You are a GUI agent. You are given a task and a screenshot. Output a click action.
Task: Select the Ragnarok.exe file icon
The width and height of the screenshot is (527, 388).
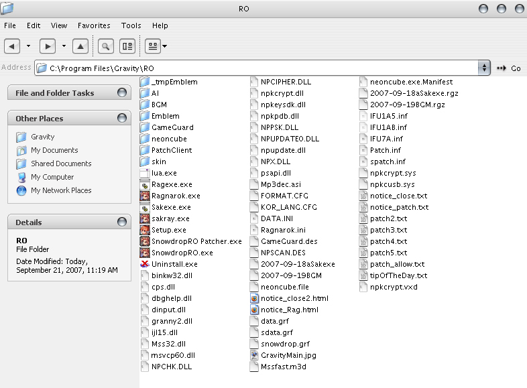(145, 196)
